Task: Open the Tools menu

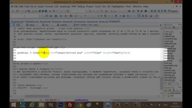Action: click(x=97, y=7)
